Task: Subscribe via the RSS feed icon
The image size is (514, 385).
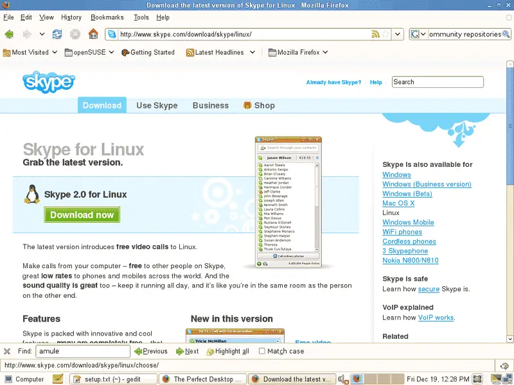Action: [x=375, y=34]
